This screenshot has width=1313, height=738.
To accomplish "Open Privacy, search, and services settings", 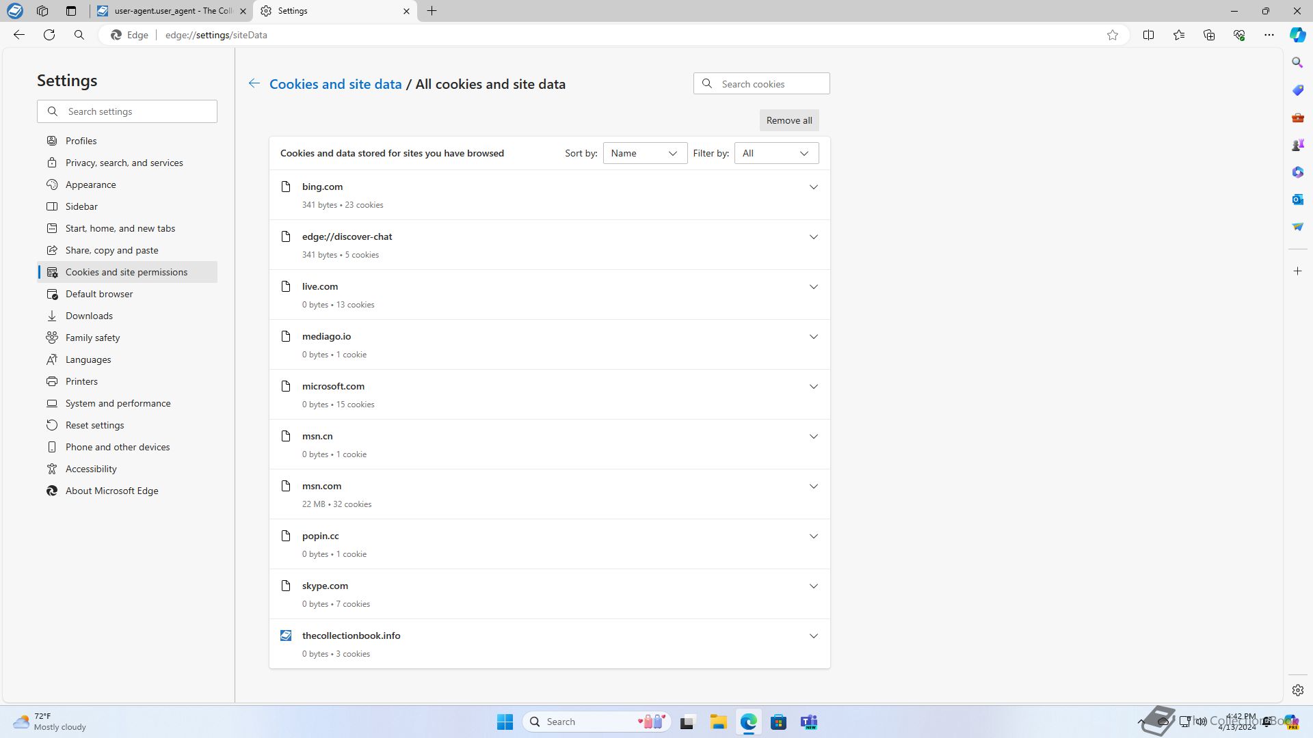I will coord(124,163).
